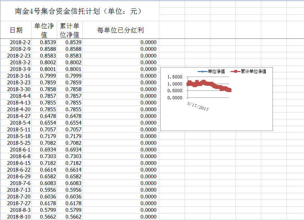
Task: Select the dividend 0.0000 in the 2018-4-20 row
Action: point(121,109)
